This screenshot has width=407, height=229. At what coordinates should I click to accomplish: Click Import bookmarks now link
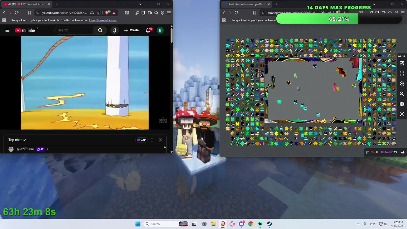point(103,20)
